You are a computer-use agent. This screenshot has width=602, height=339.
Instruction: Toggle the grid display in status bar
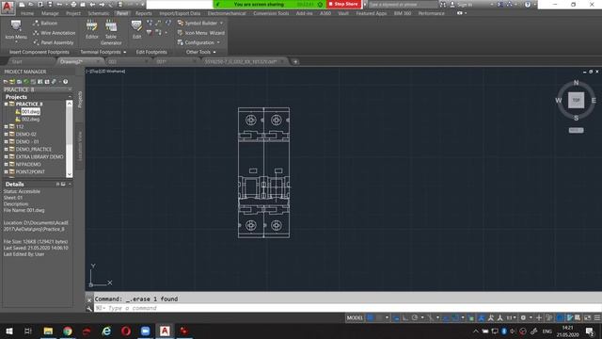pos(370,318)
